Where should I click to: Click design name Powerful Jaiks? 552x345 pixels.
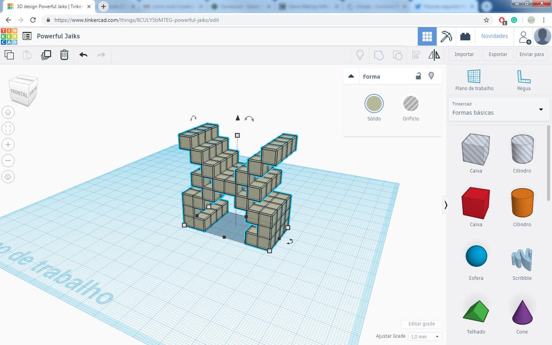(x=58, y=36)
